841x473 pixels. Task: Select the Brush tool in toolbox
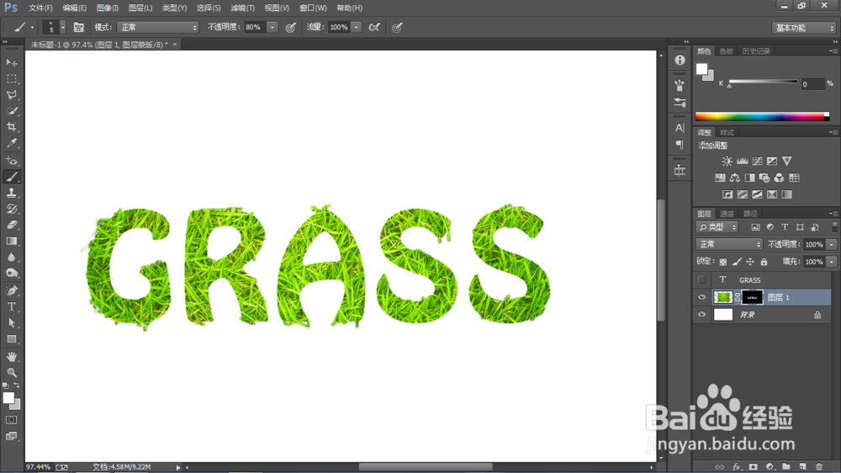(11, 177)
